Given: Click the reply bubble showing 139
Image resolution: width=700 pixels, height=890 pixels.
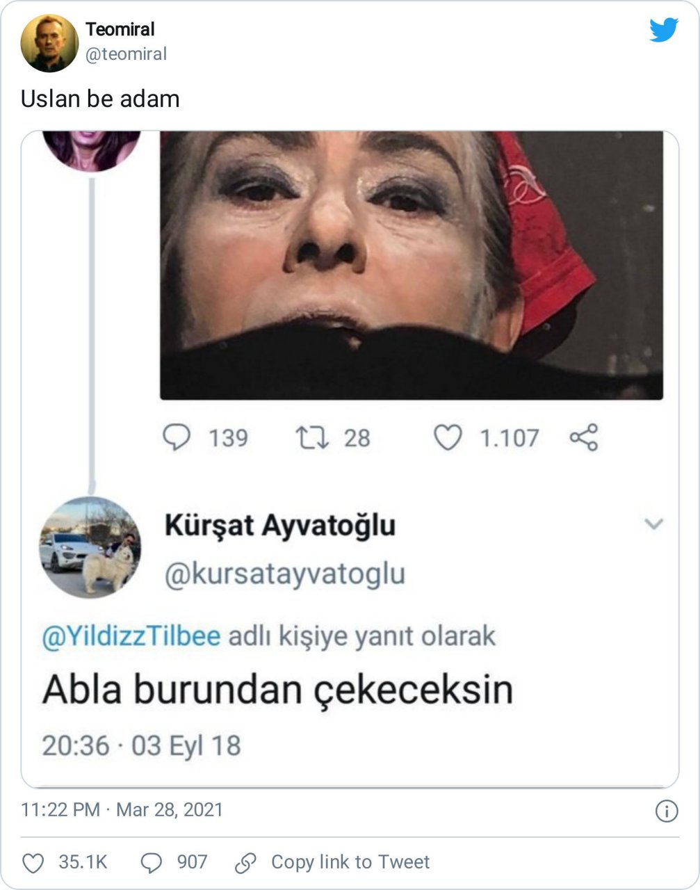Looking at the screenshot, I should click(177, 437).
